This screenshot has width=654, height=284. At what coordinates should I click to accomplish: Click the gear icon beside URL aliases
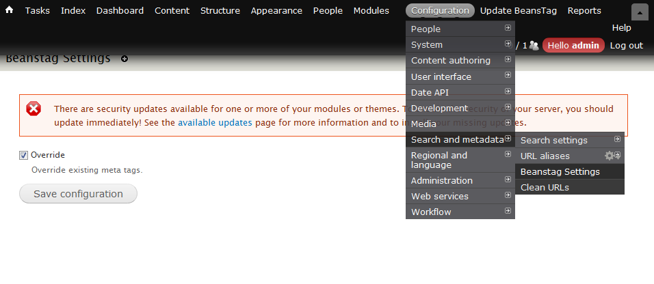[x=610, y=156]
